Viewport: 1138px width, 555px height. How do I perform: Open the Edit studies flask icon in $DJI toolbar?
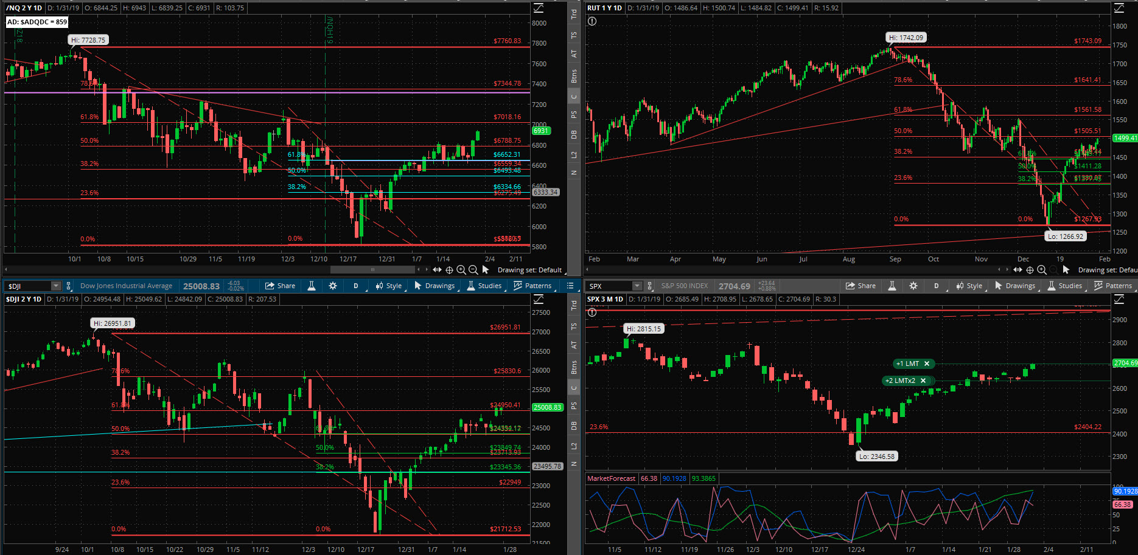pyautogui.click(x=312, y=286)
